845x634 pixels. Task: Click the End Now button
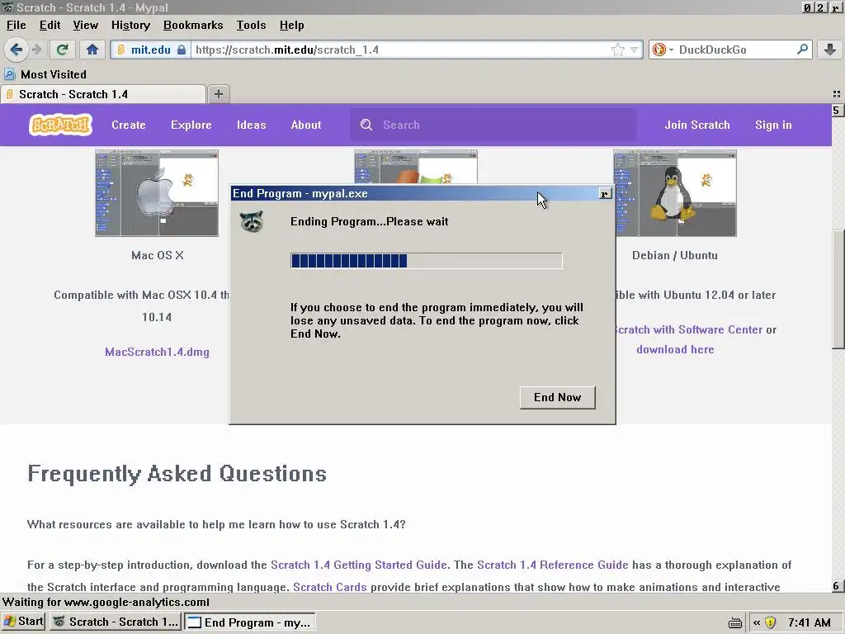[x=557, y=397]
